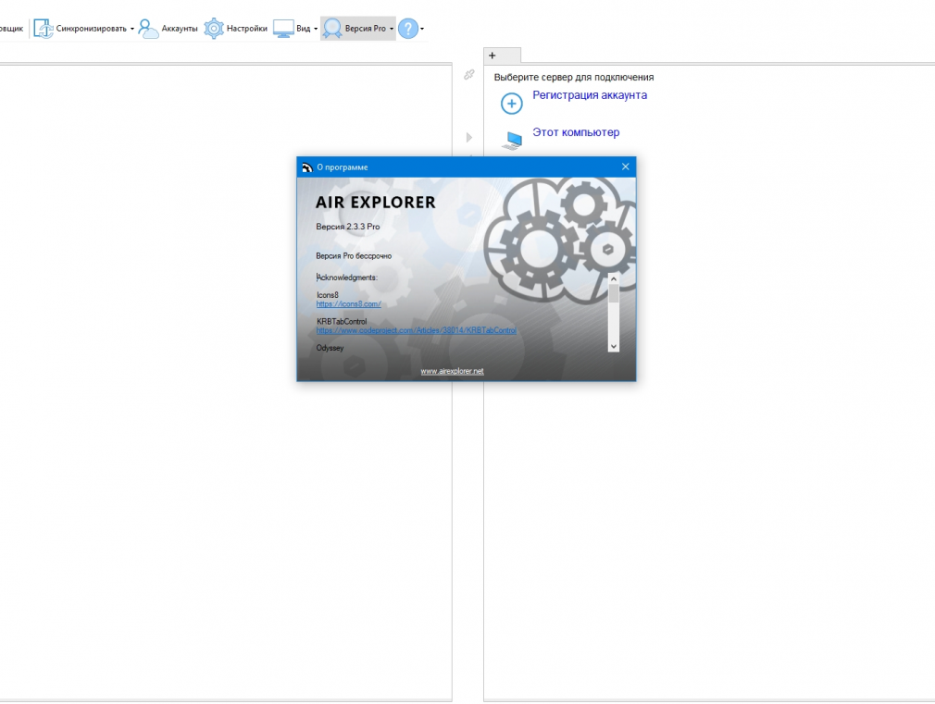Open the codeproject KRBTabControl hyperlink
This screenshot has height=704, width=935.
coord(417,330)
